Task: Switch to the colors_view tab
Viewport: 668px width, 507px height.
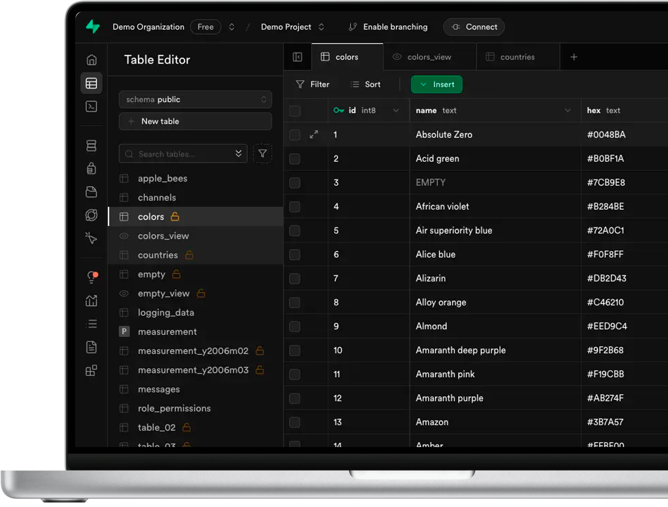Action: [429, 57]
